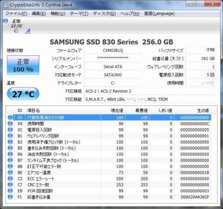Screen dimensions: 223x209
Task: Select the POR 回復回数 row name
Action: point(40,191)
